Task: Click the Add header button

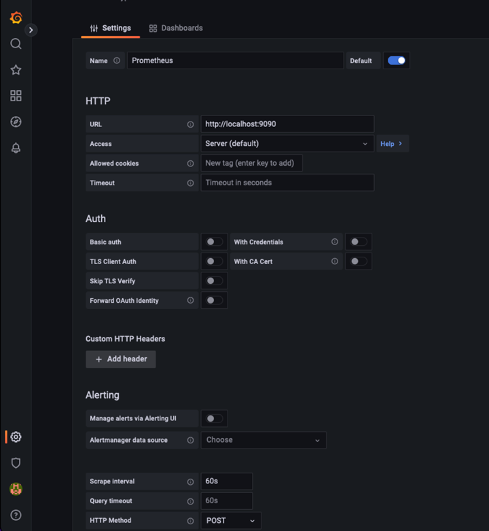Action: tap(121, 359)
